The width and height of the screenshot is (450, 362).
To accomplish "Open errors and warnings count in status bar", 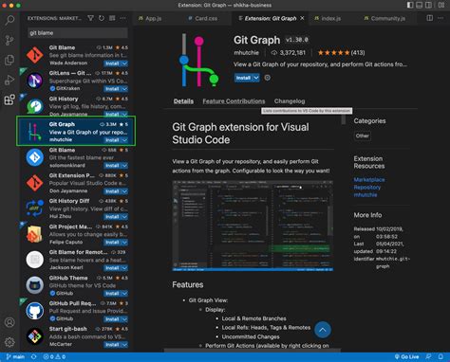I will [54, 357].
